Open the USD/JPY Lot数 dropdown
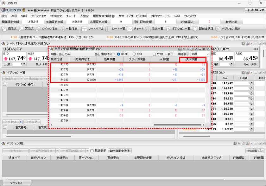 [x=20, y=64]
